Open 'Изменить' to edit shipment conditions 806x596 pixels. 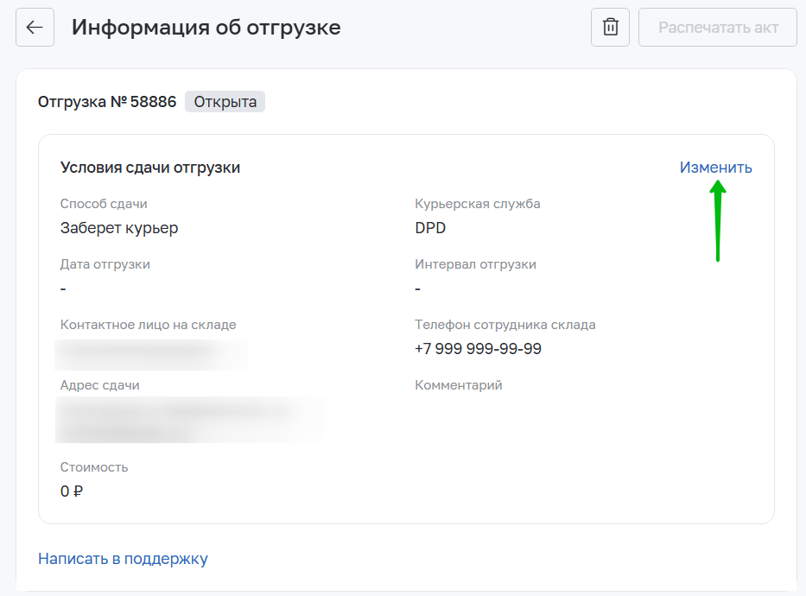pyautogui.click(x=715, y=168)
